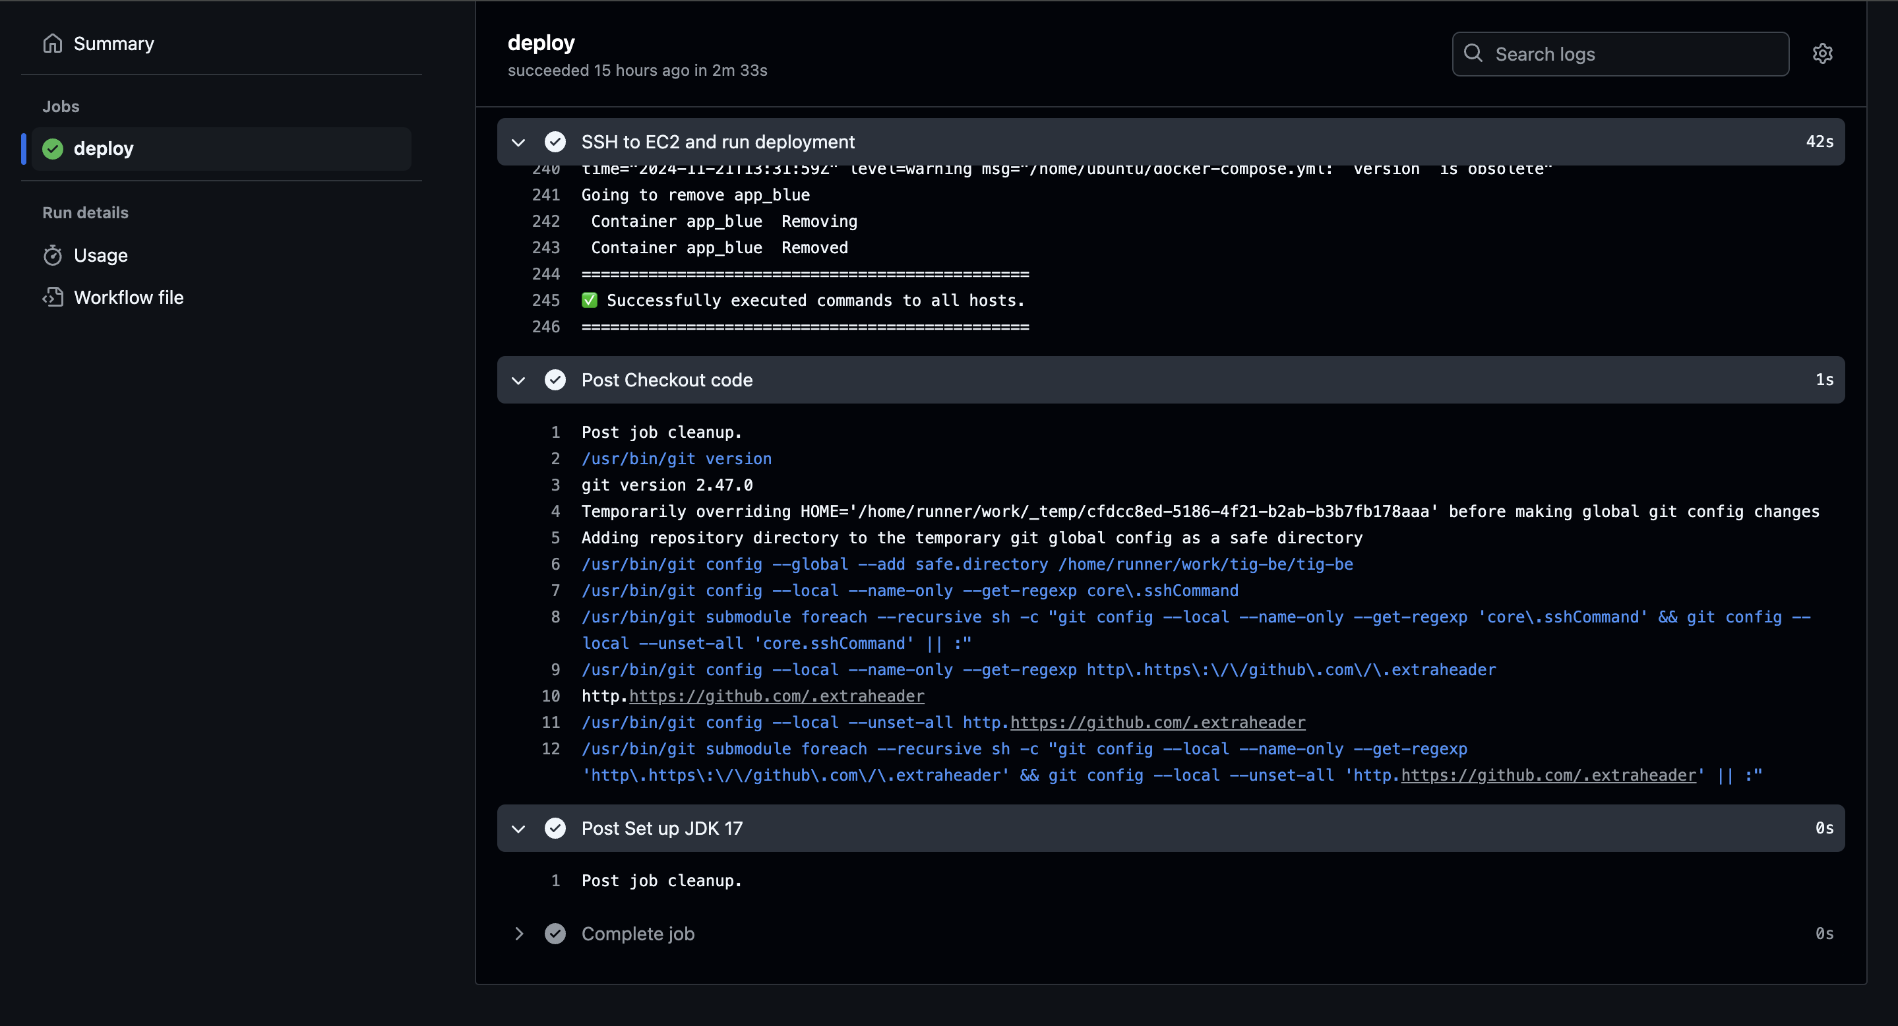Viewport: 1898px width, 1026px height.
Task: Expand the Complete job step
Action: click(519, 934)
